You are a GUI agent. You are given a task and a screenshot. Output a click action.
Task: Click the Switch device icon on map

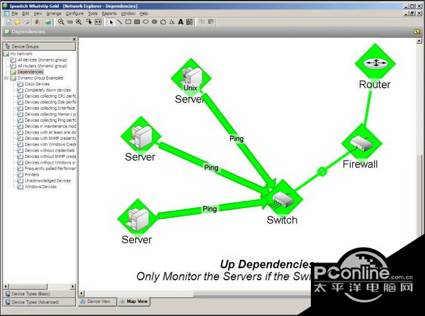tap(283, 200)
